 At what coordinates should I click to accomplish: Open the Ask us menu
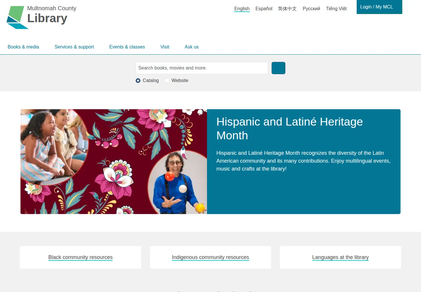pos(191,47)
